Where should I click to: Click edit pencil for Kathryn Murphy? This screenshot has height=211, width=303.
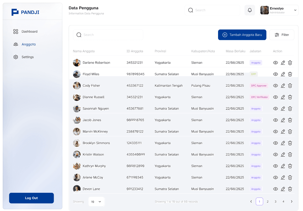(x=283, y=166)
